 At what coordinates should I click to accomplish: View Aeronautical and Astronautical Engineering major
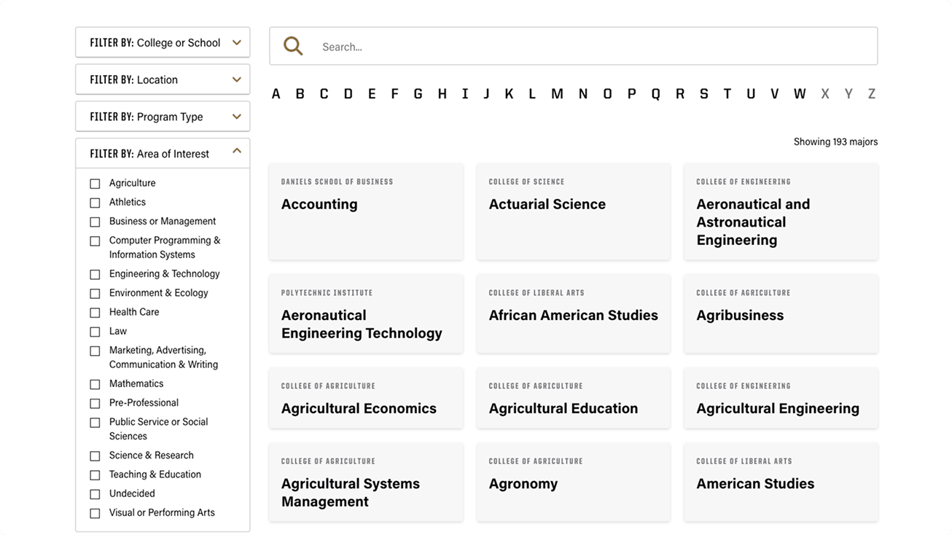point(781,211)
